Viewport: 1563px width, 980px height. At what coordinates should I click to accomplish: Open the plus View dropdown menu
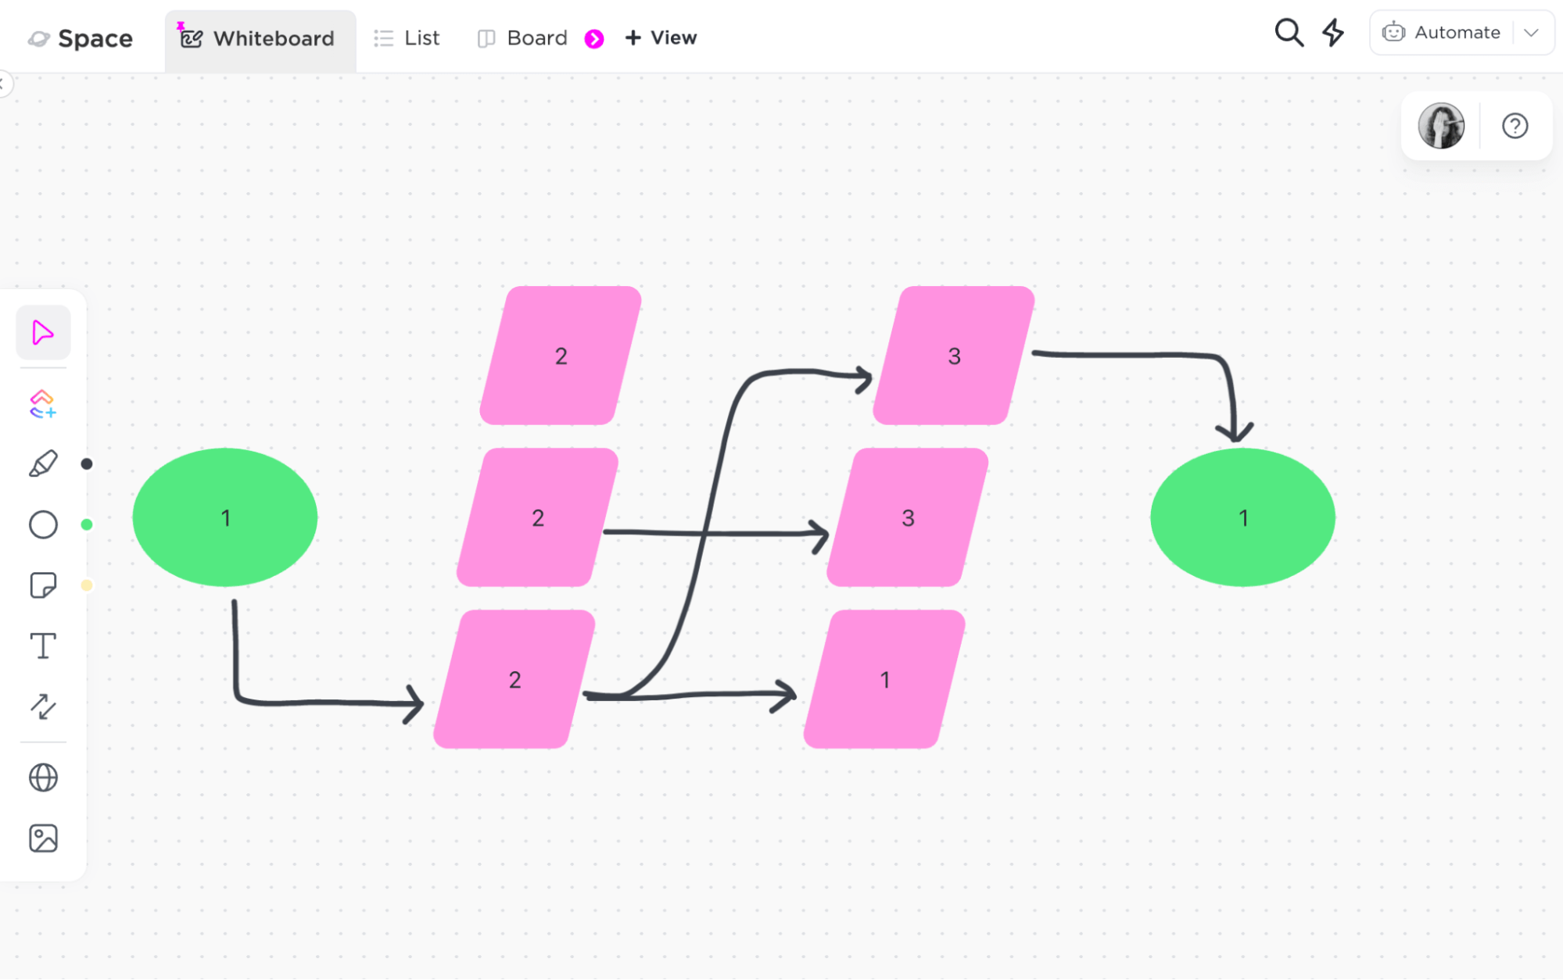(x=661, y=36)
